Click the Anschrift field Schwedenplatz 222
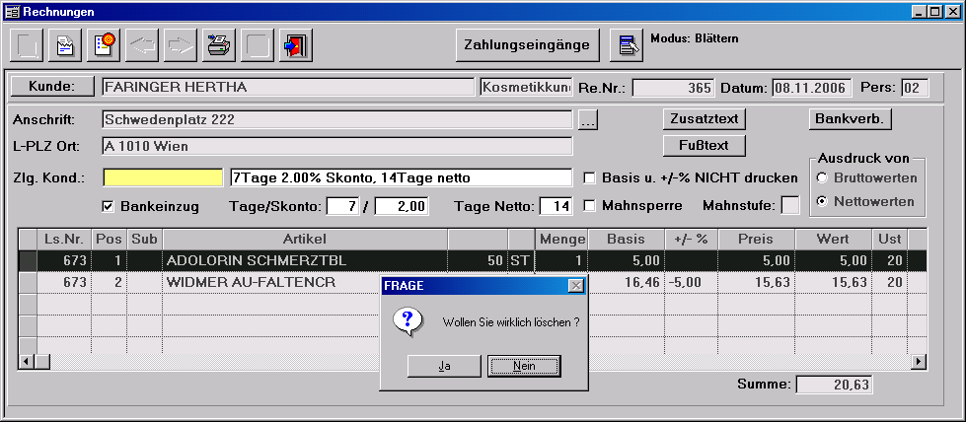The width and height of the screenshot is (966, 422). [337, 119]
